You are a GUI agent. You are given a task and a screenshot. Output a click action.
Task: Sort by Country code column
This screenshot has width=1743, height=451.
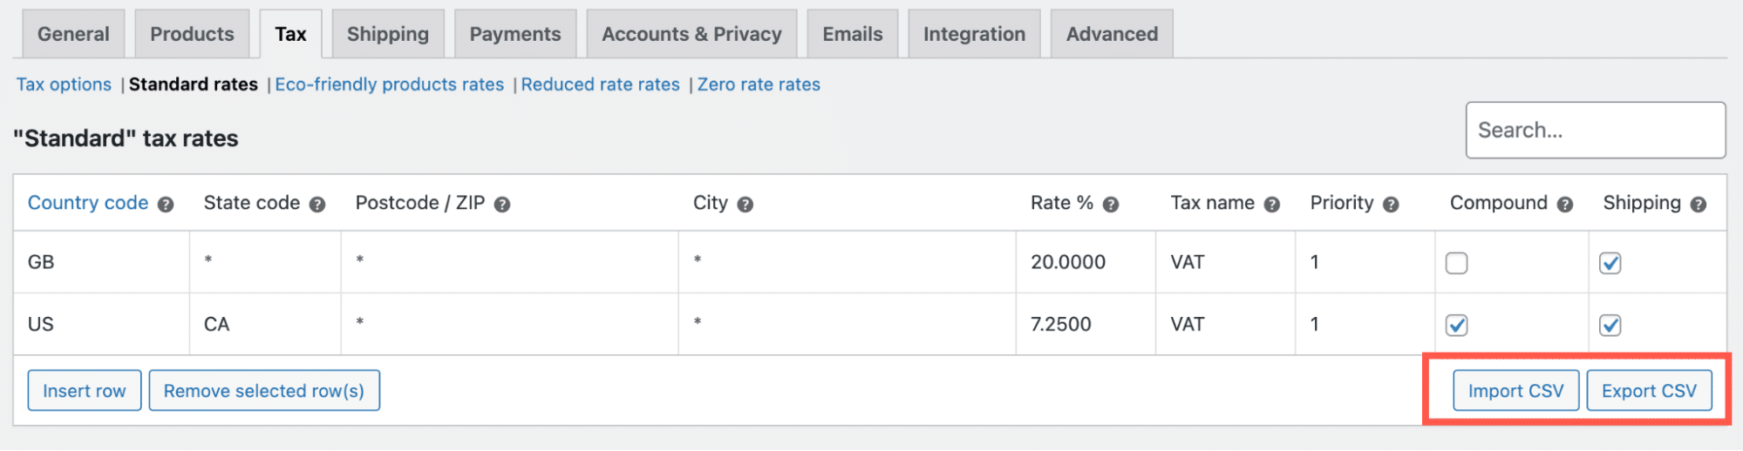pyautogui.click(x=88, y=203)
